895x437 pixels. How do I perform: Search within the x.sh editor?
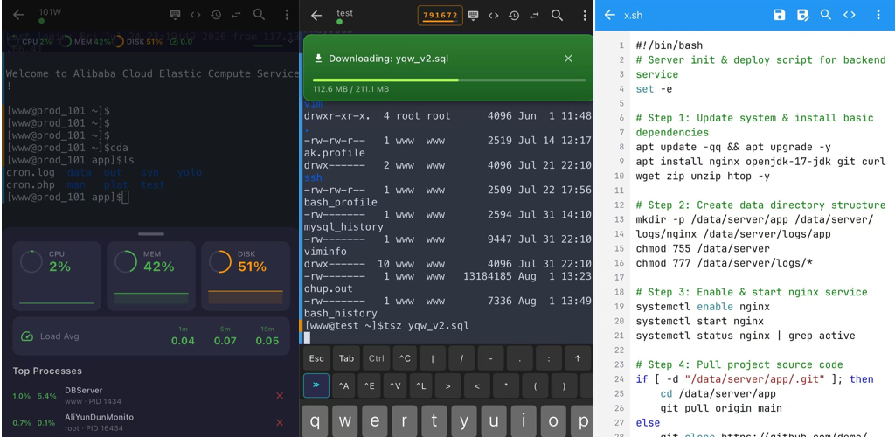[x=825, y=16]
